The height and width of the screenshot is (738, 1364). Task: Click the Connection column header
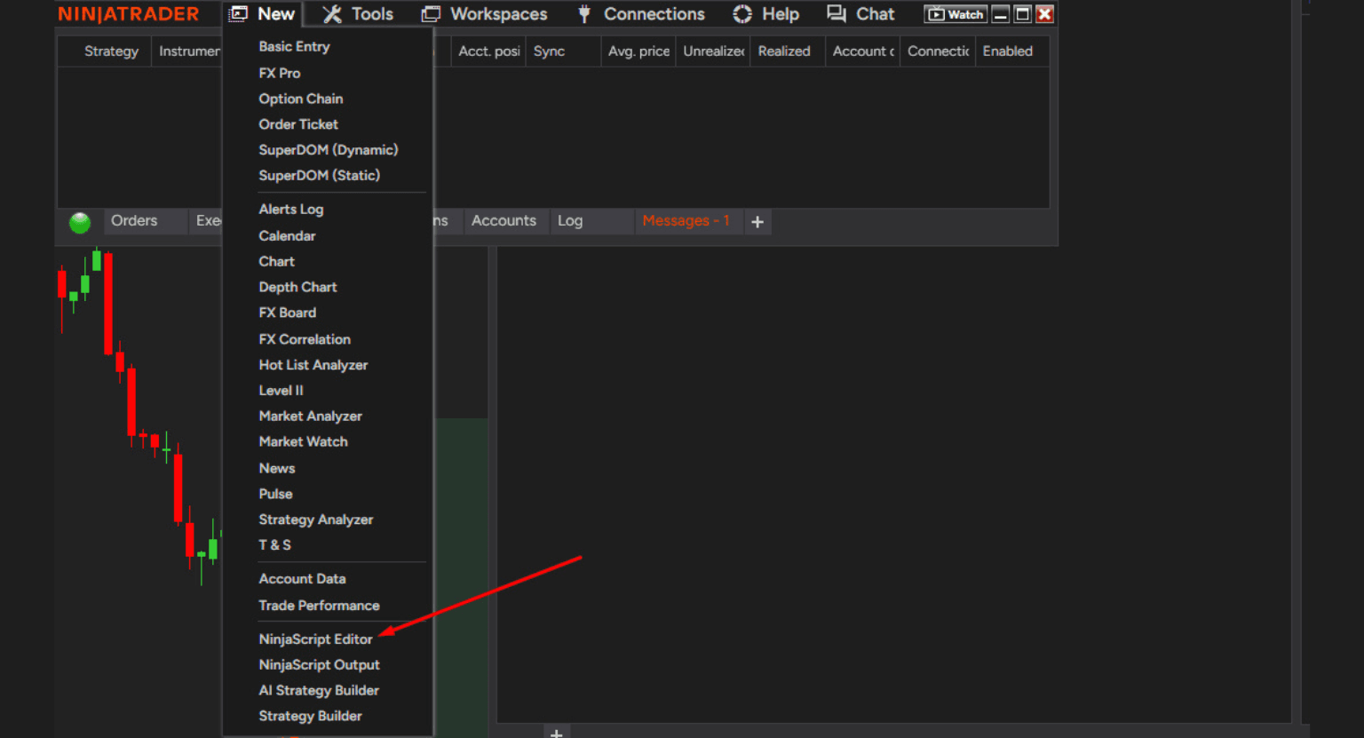click(938, 52)
